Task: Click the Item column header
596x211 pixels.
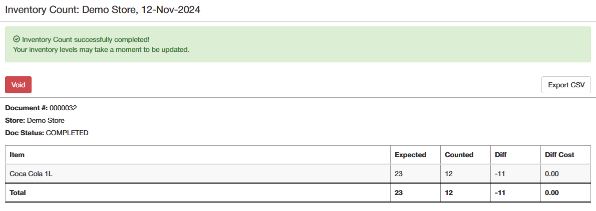Action: coord(17,155)
